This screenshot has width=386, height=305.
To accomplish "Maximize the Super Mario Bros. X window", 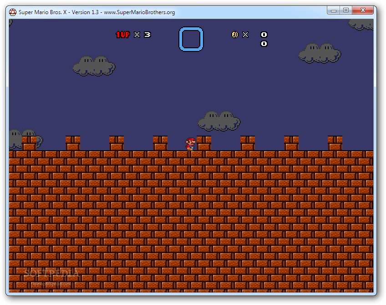I will [346, 10].
